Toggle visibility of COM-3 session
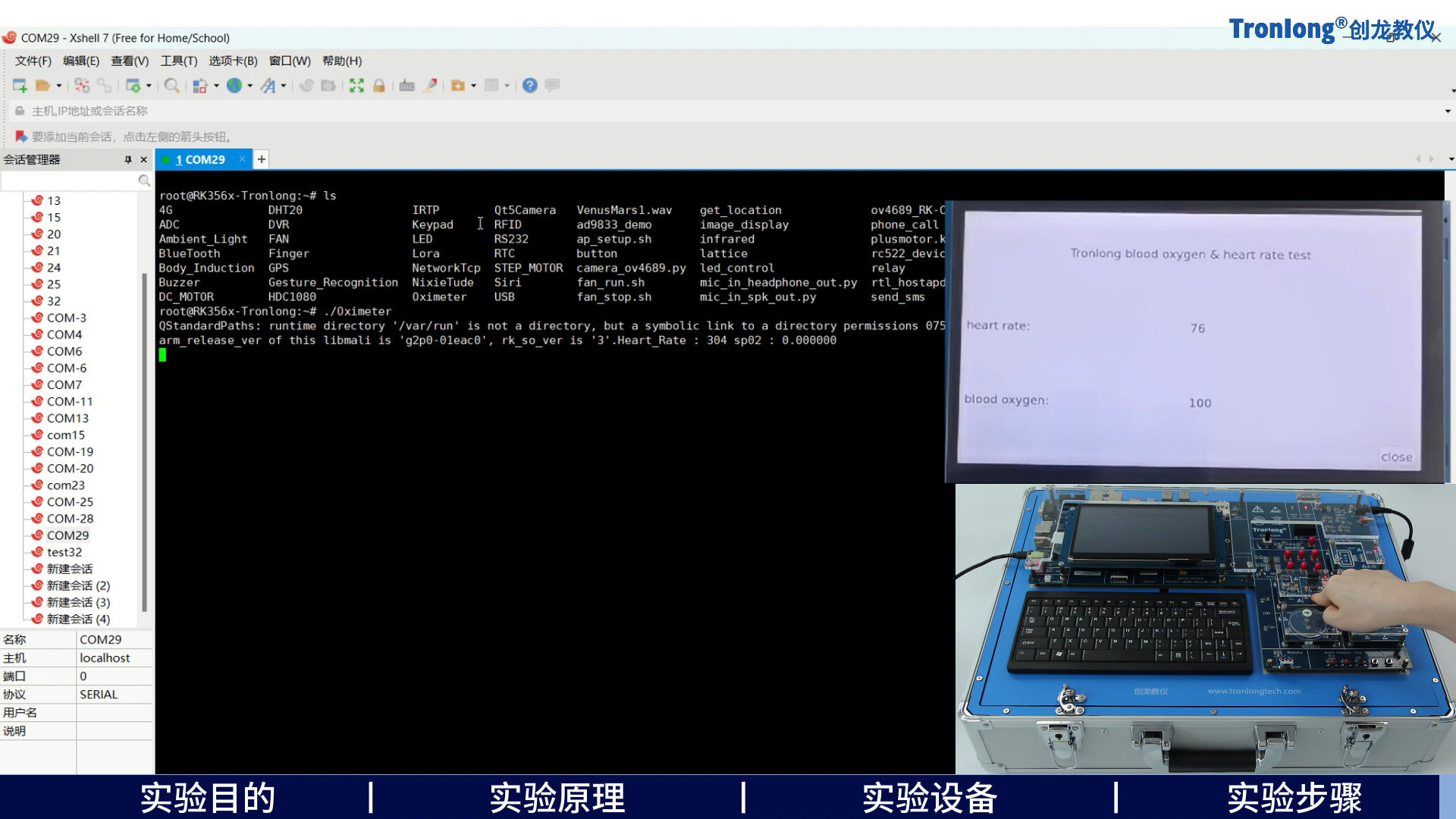Image resolution: width=1456 pixels, height=819 pixels. pyautogui.click(x=66, y=317)
